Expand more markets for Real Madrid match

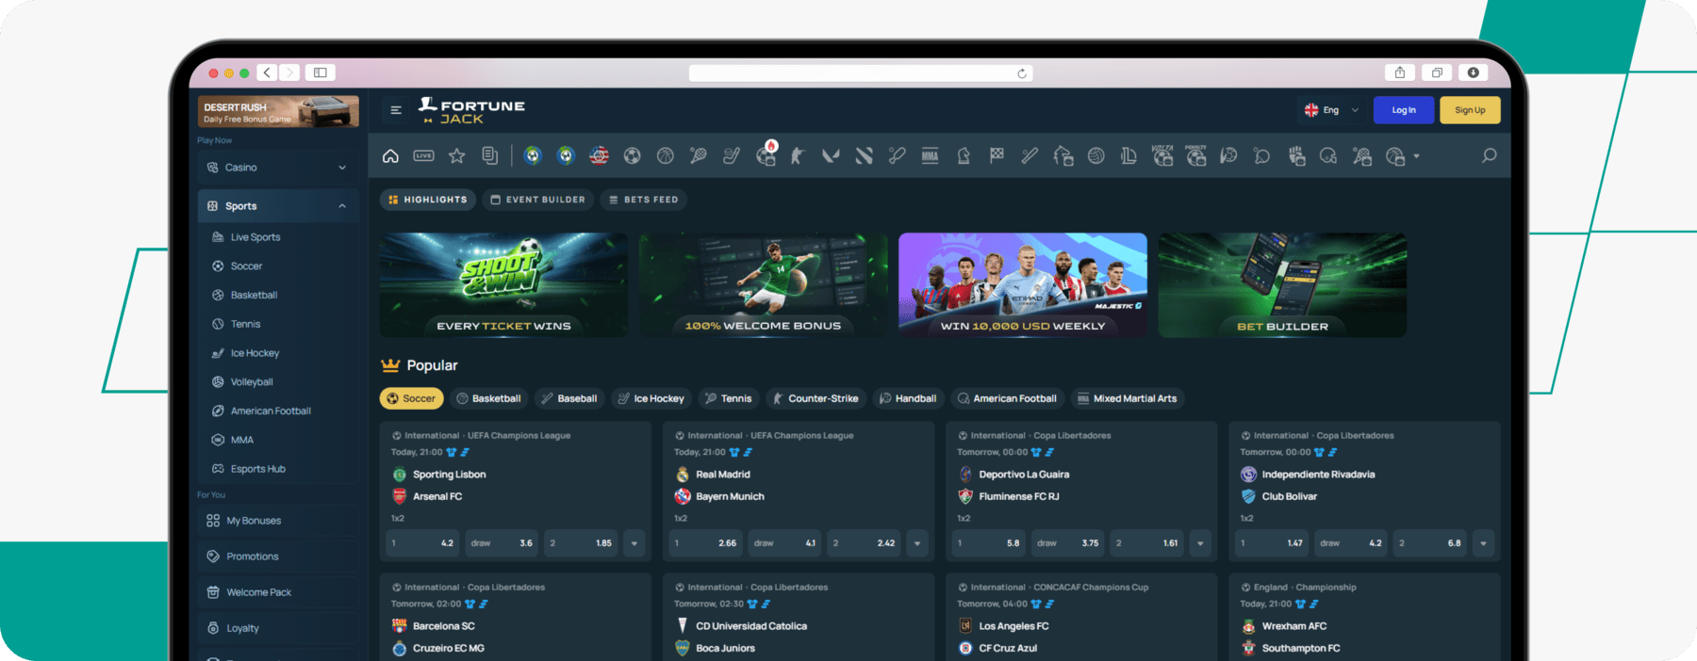click(x=917, y=543)
